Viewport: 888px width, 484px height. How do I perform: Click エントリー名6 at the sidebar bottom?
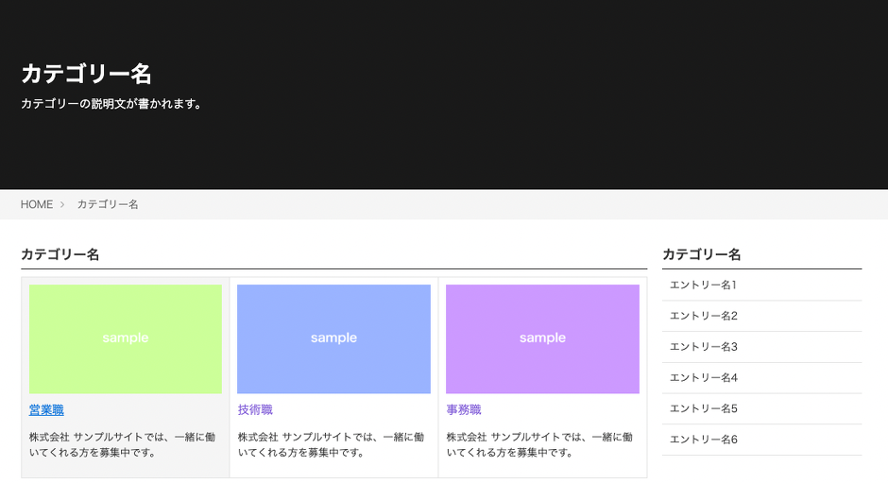pos(703,440)
